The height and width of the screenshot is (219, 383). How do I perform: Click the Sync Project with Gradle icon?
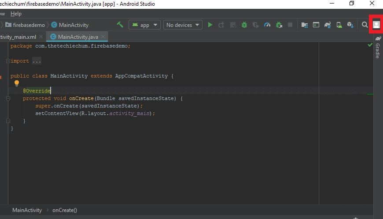328,25
